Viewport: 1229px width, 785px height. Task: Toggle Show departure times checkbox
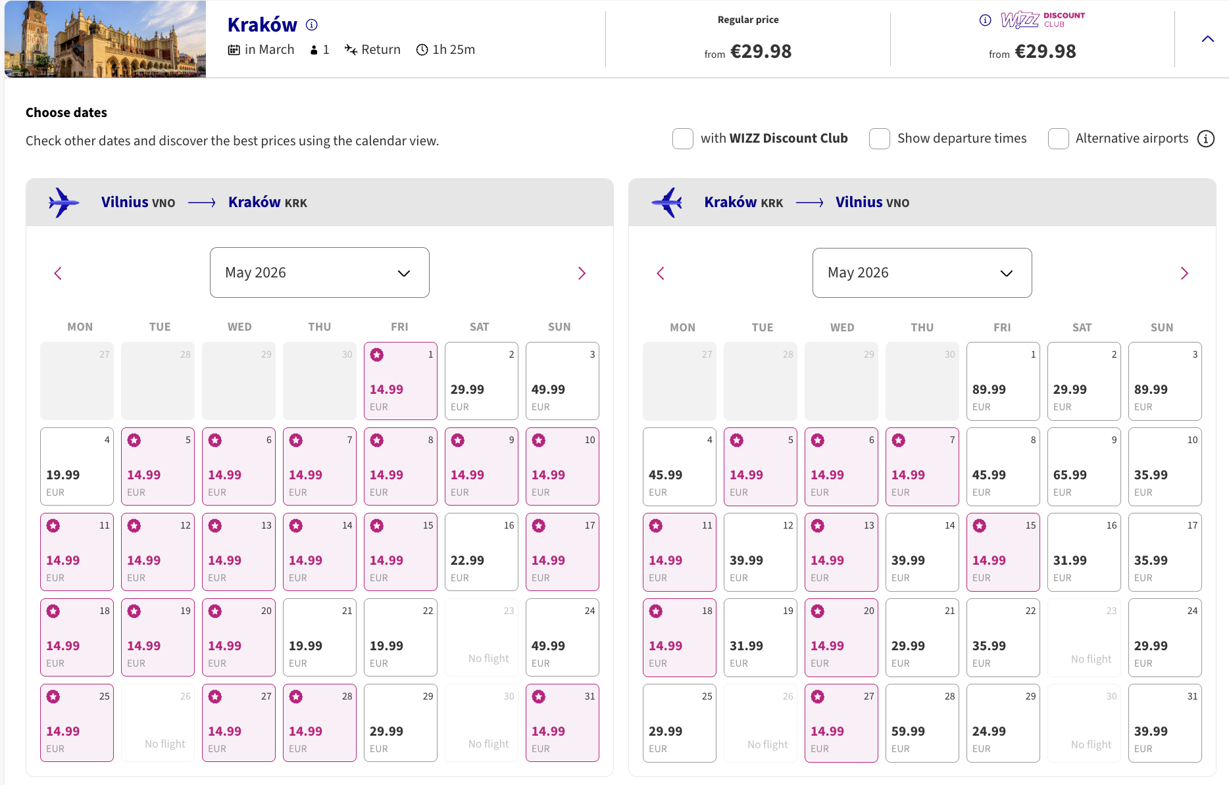pos(880,139)
